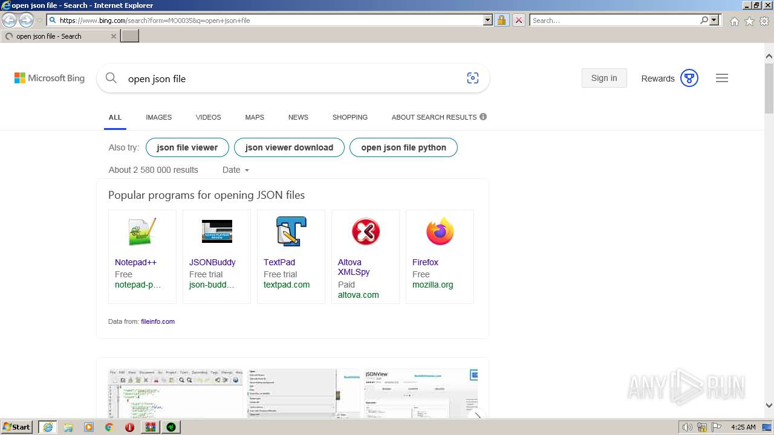
Task: Expand the search provider dropdown arrow
Action: pyautogui.click(x=714, y=20)
